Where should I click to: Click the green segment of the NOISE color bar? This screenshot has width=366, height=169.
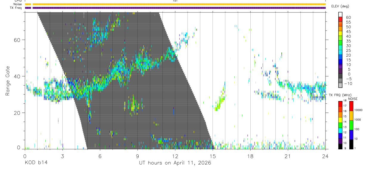tap(351, 125)
